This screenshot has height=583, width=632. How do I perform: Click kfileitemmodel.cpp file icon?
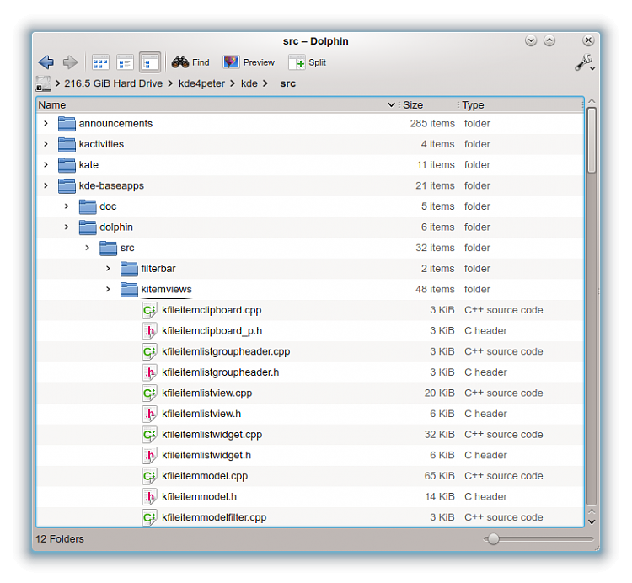click(149, 476)
